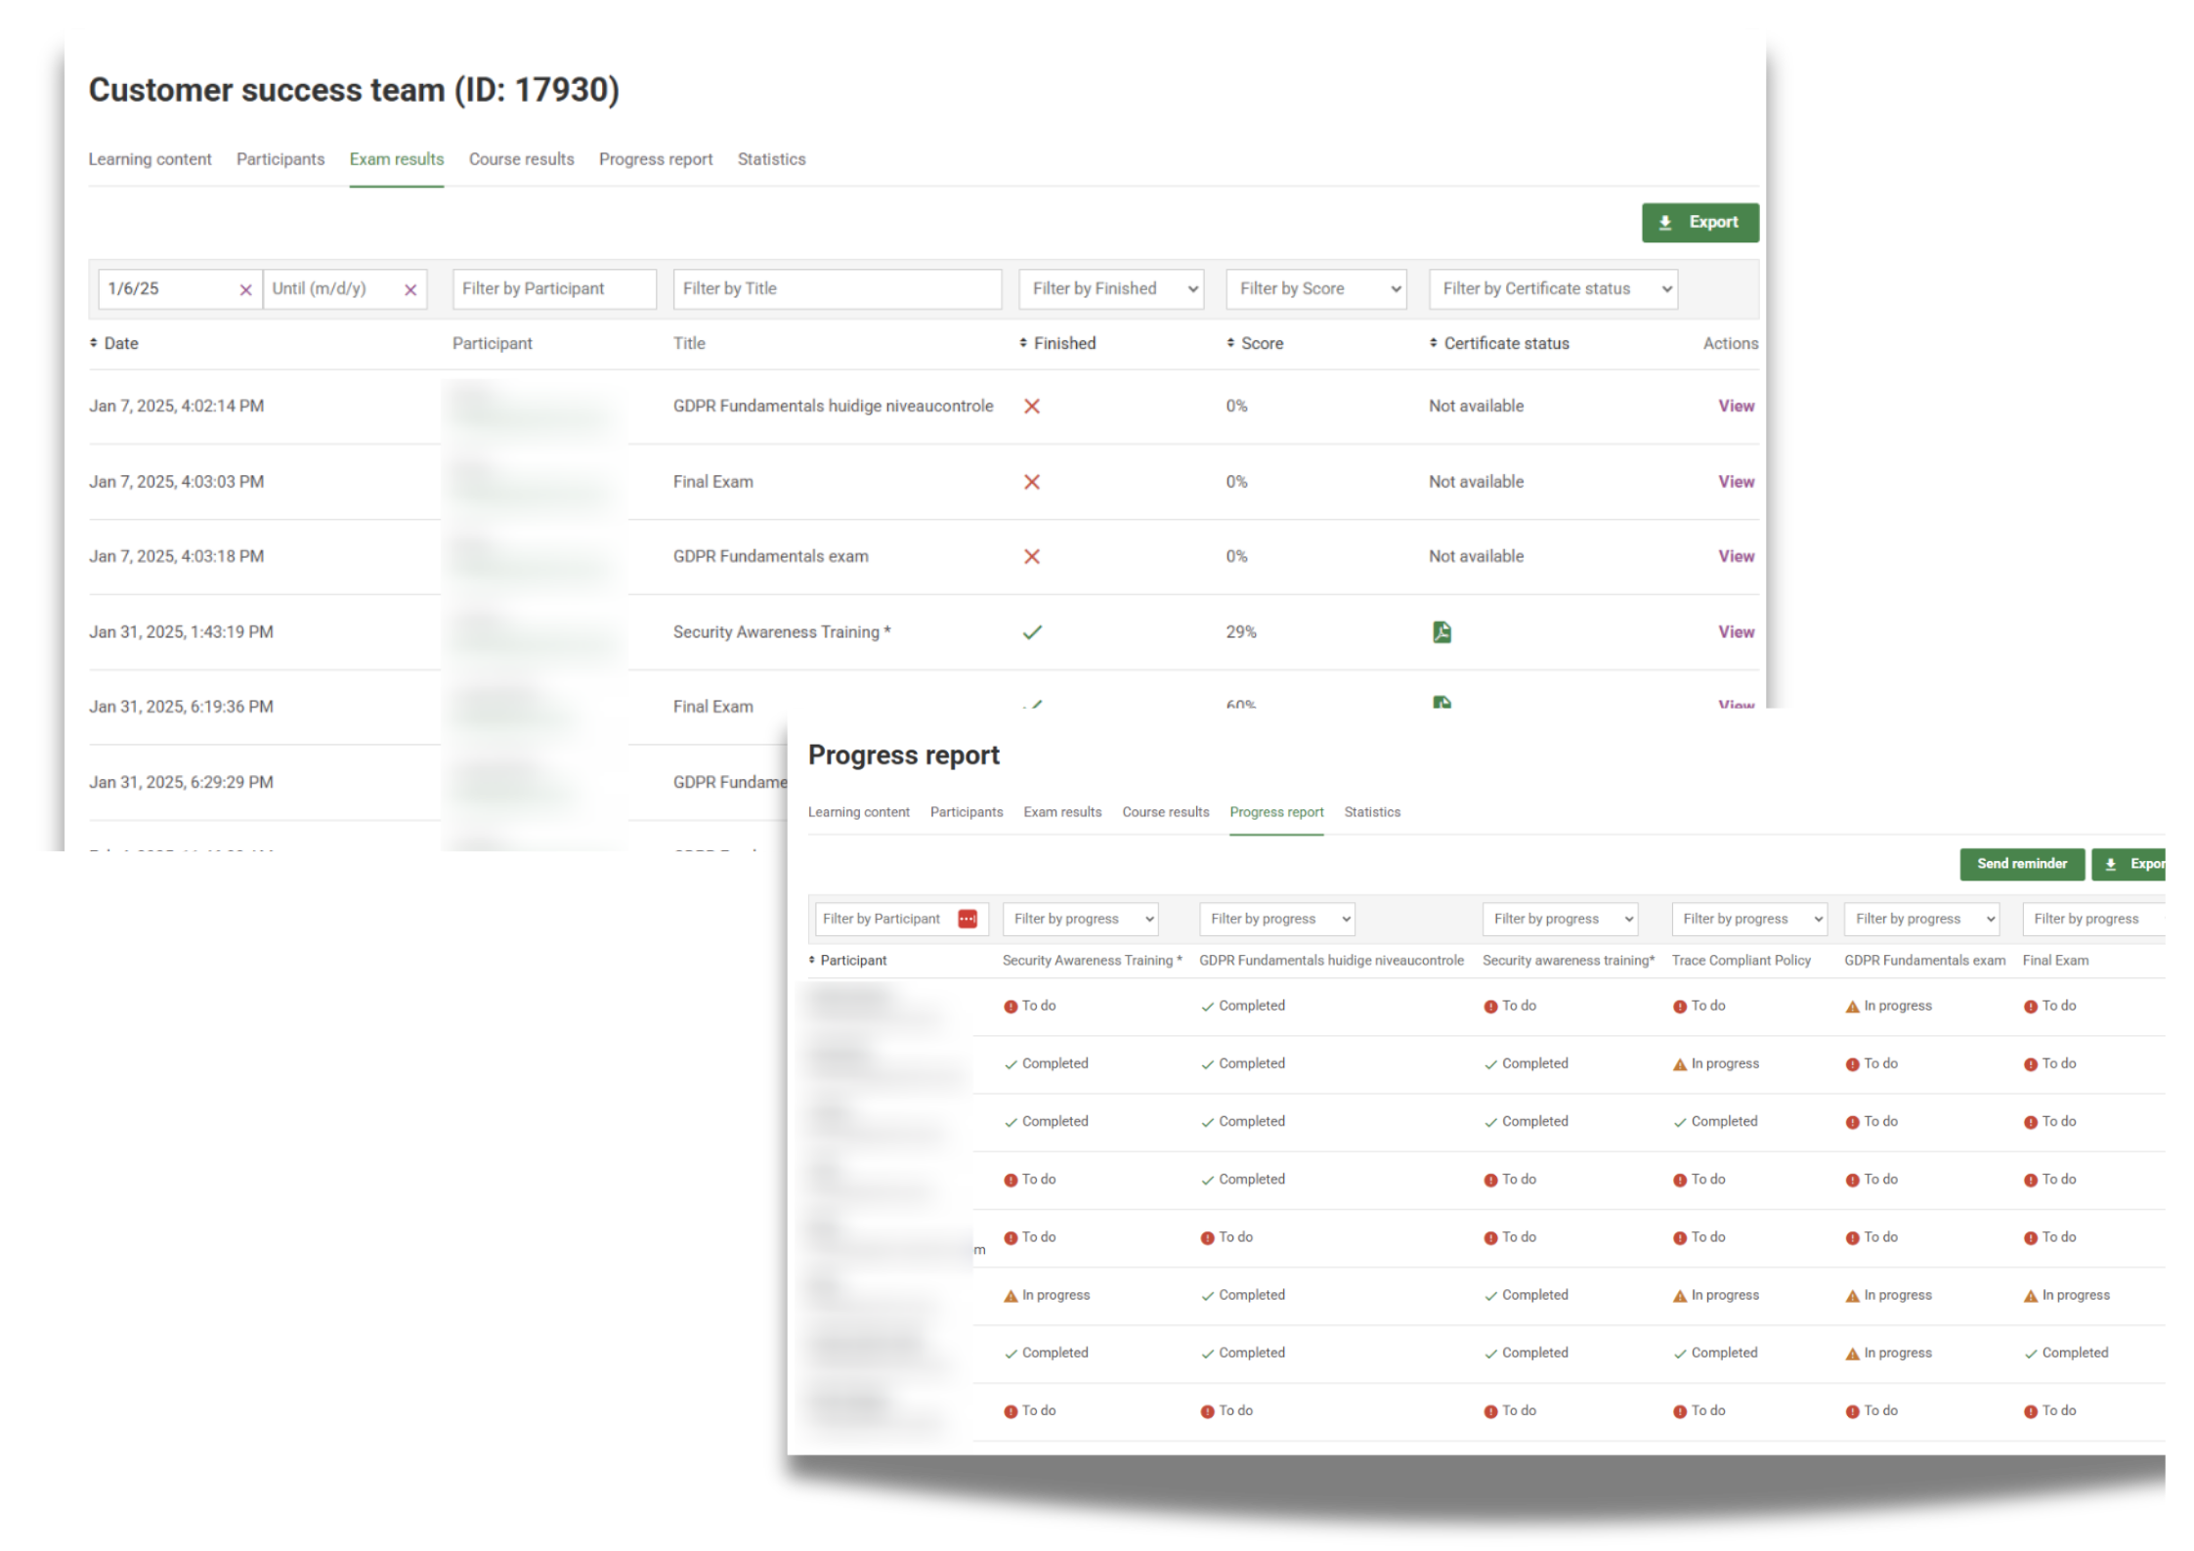
Task: View the Security Awareness Training result
Action: [1736, 632]
